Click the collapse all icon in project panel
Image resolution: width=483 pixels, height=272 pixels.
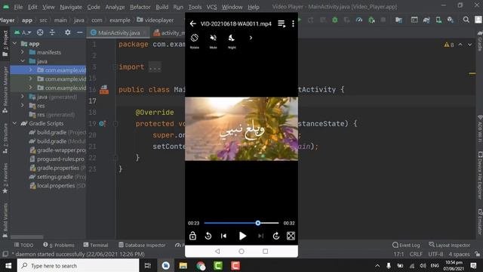[x=52, y=32]
